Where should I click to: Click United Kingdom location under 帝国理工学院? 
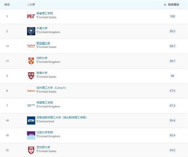pyautogui.click(x=49, y=107)
